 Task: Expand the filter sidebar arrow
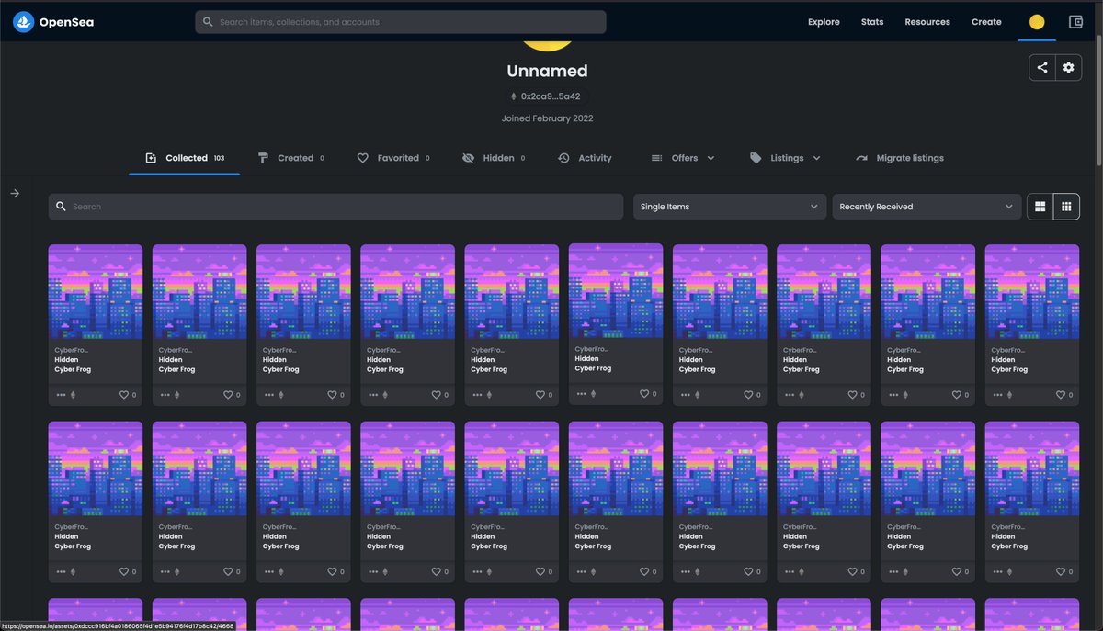pos(15,193)
